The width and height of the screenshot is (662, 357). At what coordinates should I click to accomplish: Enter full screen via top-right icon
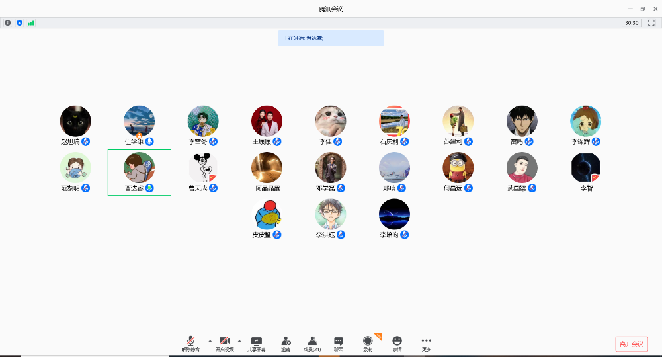(x=651, y=22)
